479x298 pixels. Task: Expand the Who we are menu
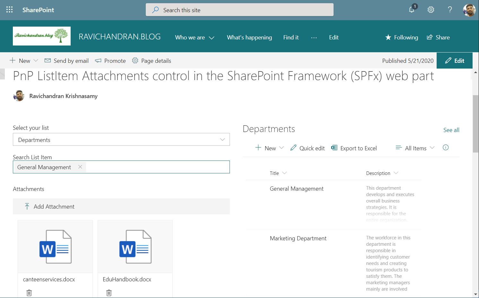pos(195,37)
